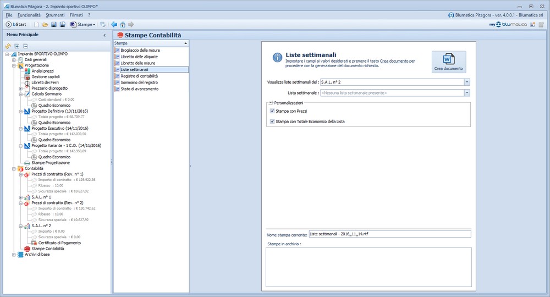Screen dimensions: 550x297
Task: Open the File menu
Action: coord(9,15)
